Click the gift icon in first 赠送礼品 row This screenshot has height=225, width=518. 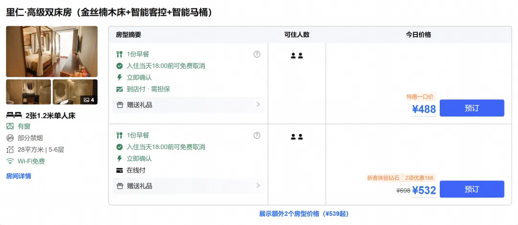point(120,105)
